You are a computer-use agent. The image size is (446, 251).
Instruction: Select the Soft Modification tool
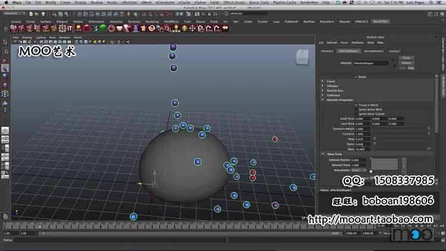(x=5, y=103)
